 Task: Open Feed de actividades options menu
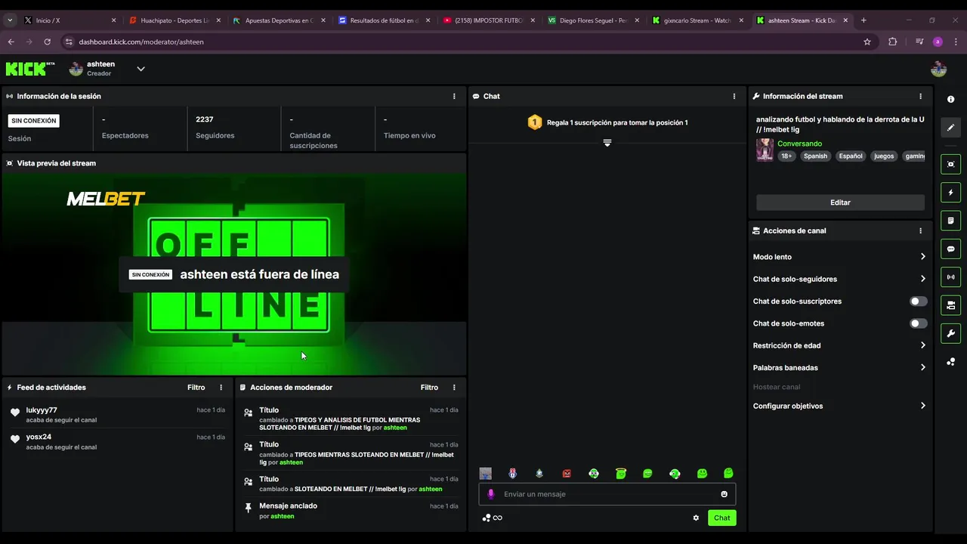(x=221, y=387)
